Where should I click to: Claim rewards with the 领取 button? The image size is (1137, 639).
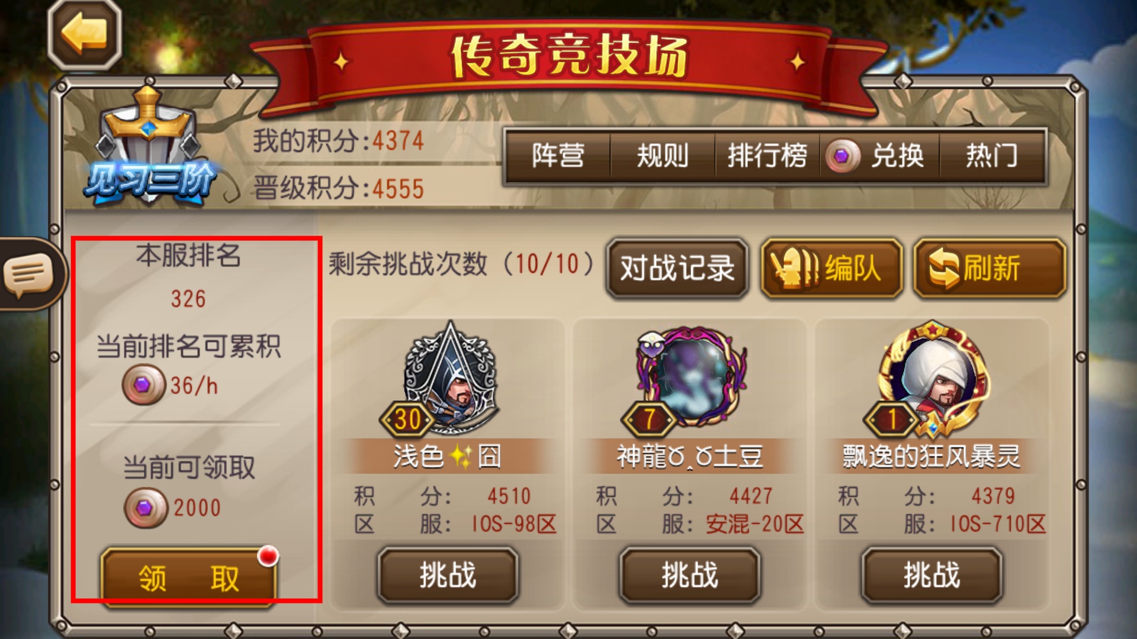(189, 577)
